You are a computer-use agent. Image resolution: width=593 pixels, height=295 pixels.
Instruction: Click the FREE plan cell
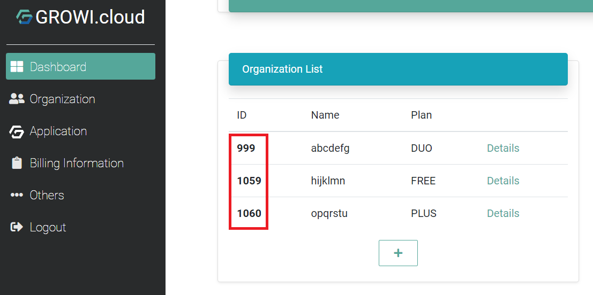tap(423, 181)
